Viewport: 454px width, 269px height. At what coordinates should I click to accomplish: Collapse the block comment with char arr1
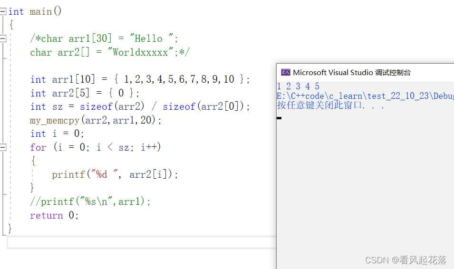[x=3, y=38]
